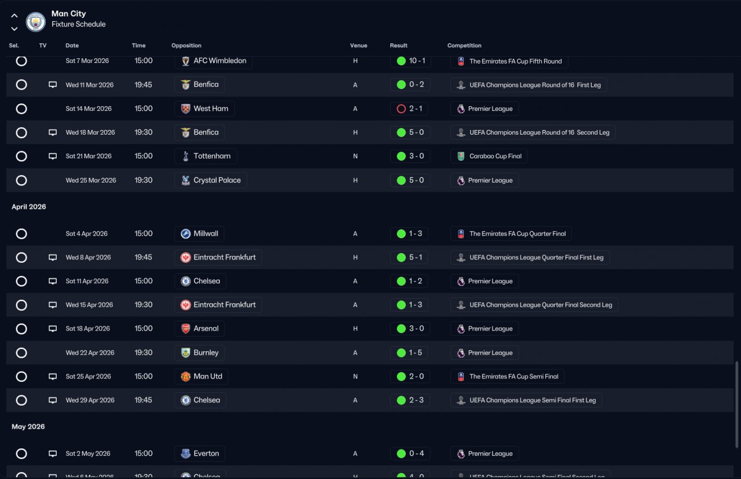Click the April 2026 month heading
741x479 pixels.
click(29, 207)
